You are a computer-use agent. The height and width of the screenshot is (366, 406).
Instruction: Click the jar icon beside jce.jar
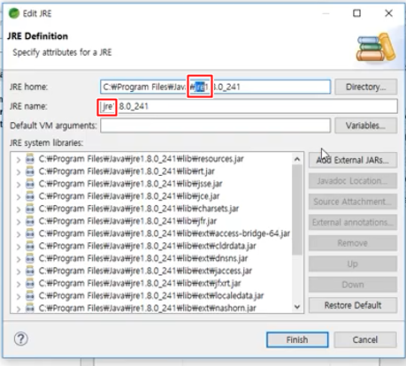30,196
